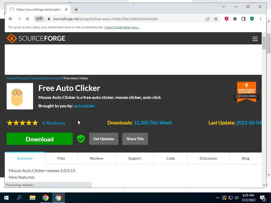Select the Summary tab

point(25,158)
